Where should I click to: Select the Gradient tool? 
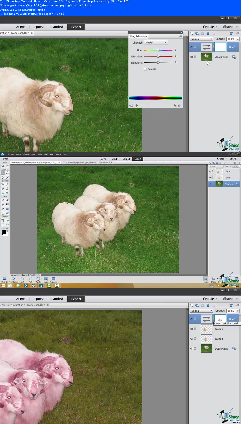tap(7, 204)
